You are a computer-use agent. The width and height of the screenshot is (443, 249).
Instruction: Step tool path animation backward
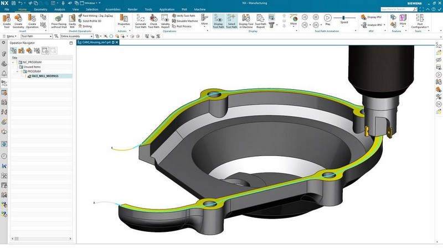click(305, 17)
